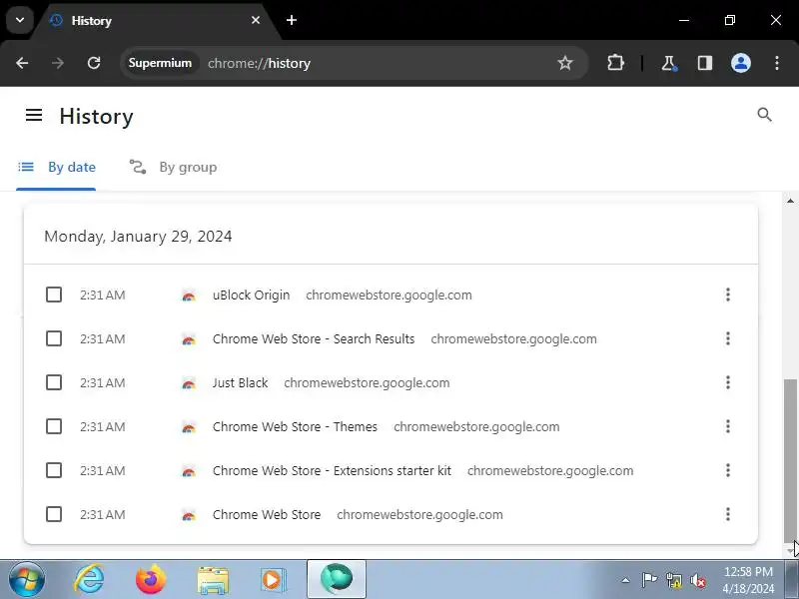
Task: Open the Chrome Labs flask icon
Action: [668, 63]
